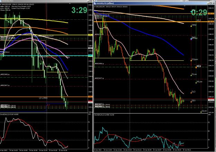Expand the one-click trading arrow in M15 chart
Screen dimensions: 216x152
1,4
